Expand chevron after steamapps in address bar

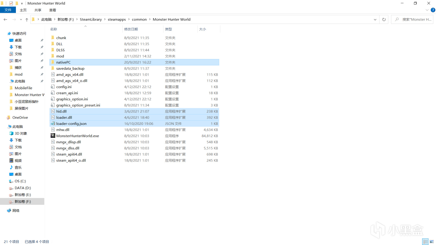[x=129, y=19]
